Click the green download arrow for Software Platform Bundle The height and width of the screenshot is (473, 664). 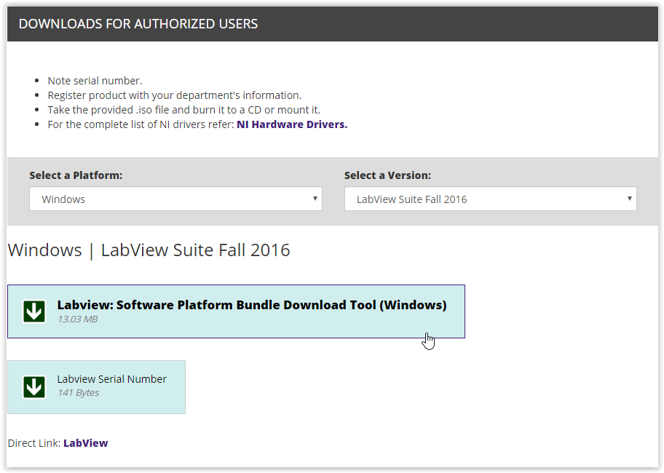(34, 311)
